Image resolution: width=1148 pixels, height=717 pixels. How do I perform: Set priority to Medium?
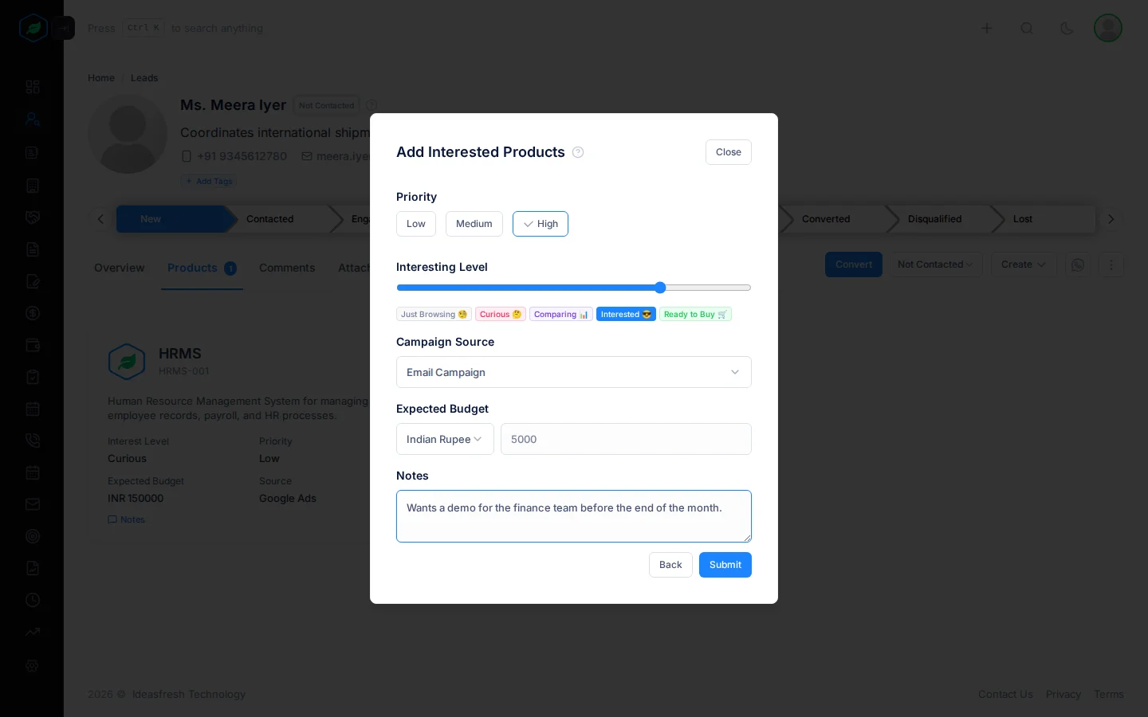pyautogui.click(x=474, y=224)
